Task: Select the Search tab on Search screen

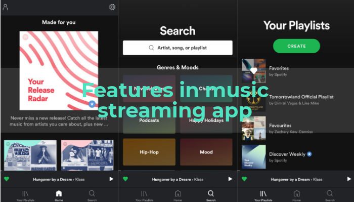Action: [x=211, y=196]
